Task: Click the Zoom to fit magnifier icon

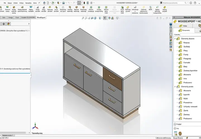Action: click(x=83, y=18)
